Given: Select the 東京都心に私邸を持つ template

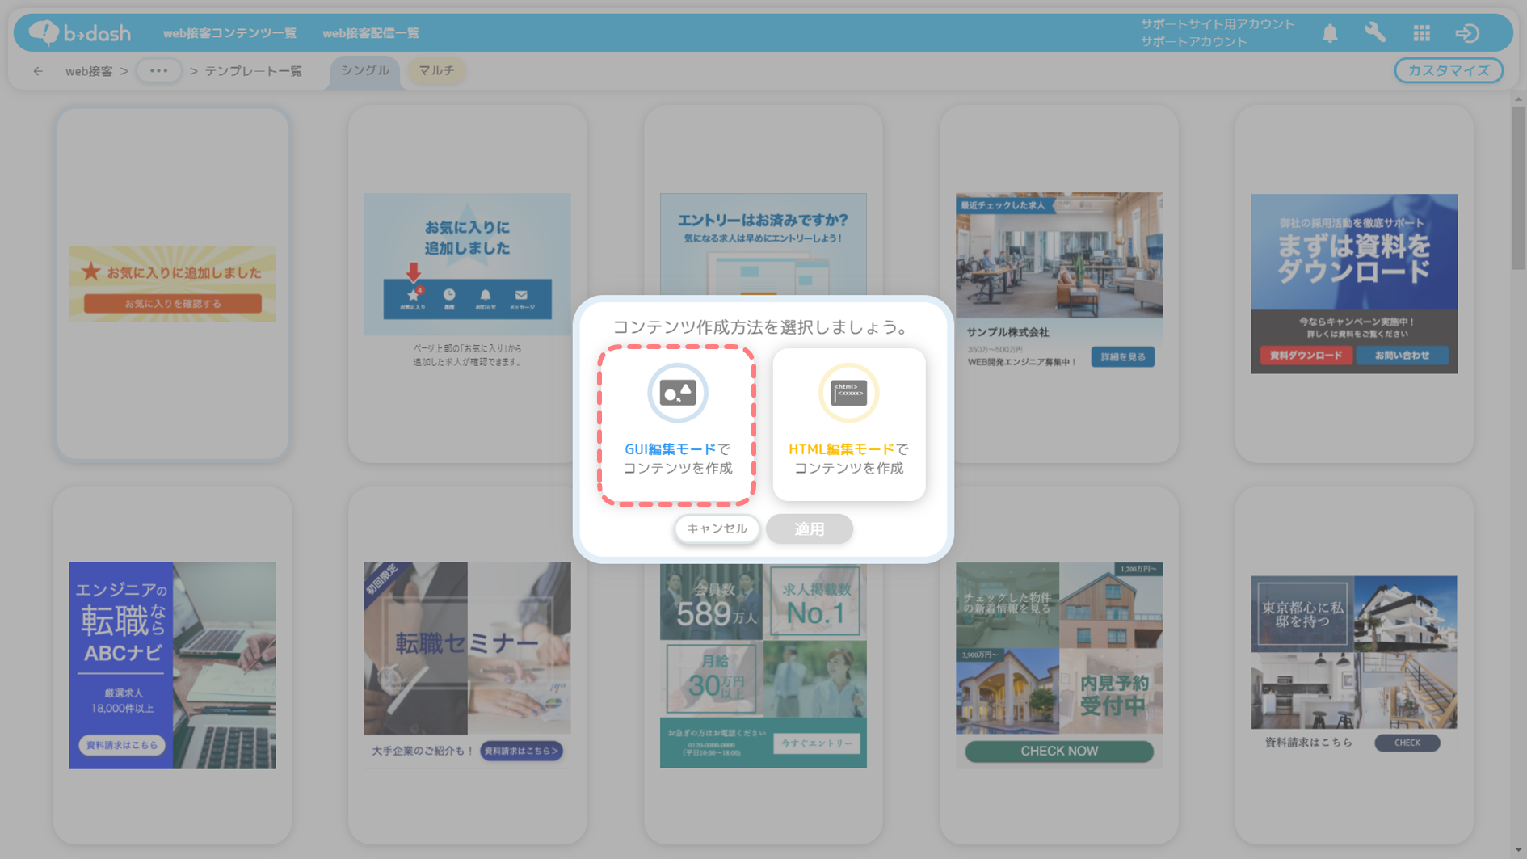Looking at the screenshot, I should [1354, 665].
